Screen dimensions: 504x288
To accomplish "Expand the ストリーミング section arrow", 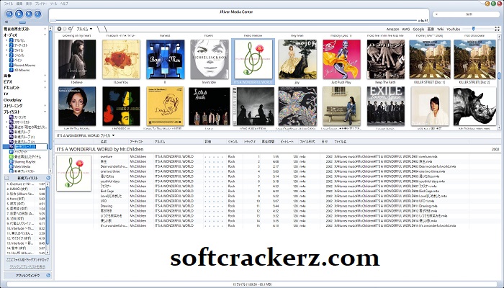I will tap(45, 105).
